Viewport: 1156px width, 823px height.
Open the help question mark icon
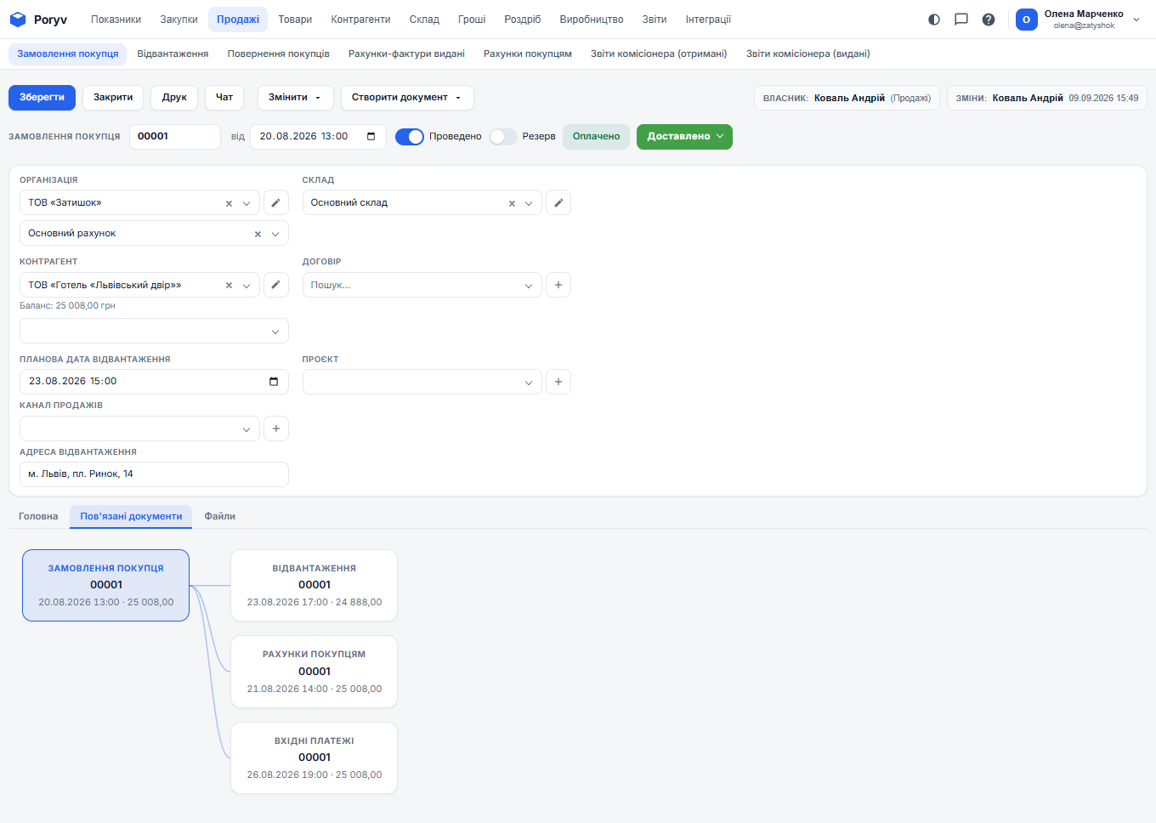click(x=989, y=20)
